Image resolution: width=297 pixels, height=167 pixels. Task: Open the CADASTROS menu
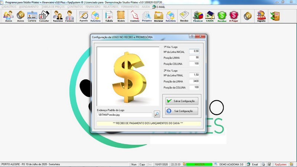pos(9,7)
